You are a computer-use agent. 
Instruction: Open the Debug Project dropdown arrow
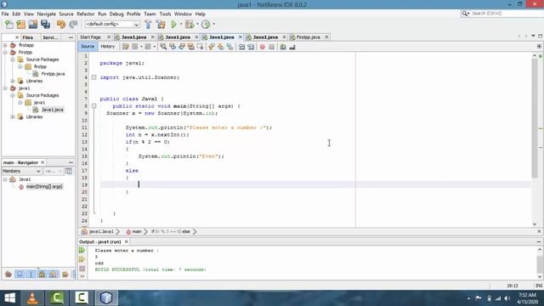tap(197, 25)
